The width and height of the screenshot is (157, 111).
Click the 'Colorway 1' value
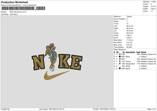point(14,14)
